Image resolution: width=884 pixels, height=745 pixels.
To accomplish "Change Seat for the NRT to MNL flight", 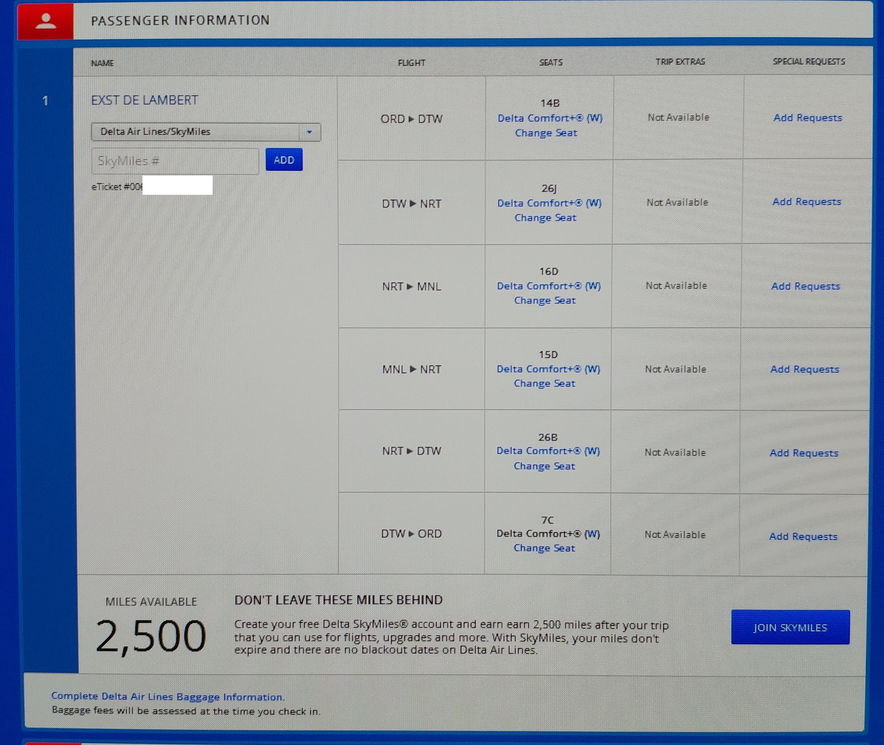I will point(545,300).
